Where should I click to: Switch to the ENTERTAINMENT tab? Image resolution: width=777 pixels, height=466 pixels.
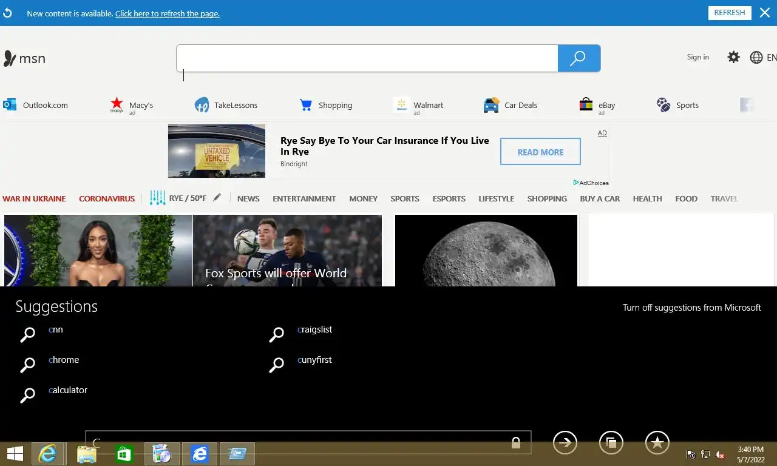[x=304, y=198]
